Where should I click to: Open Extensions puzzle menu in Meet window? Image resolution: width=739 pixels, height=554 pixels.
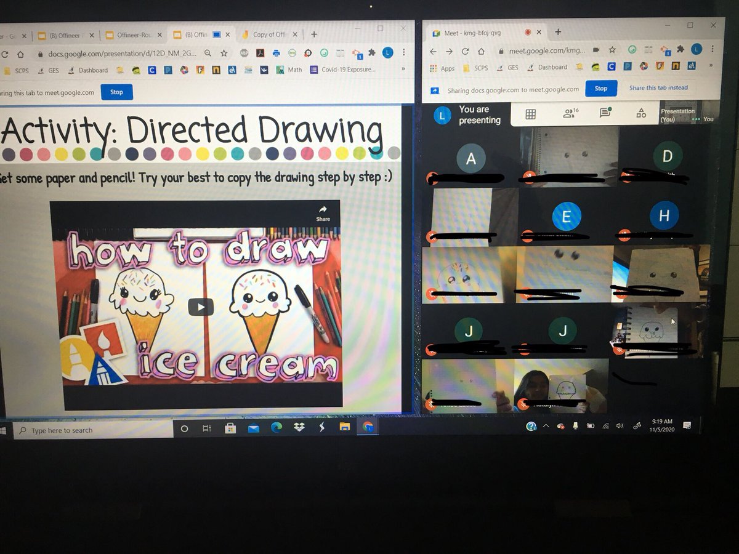tap(680, 49)
